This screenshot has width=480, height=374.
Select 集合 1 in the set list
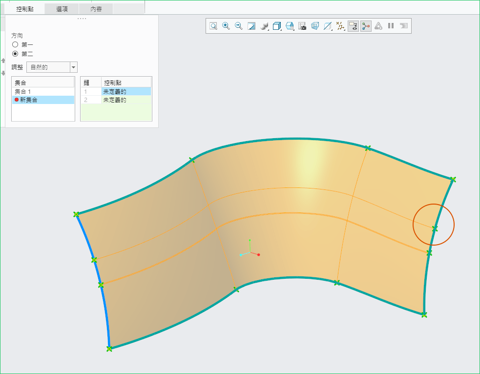[23, 91]
